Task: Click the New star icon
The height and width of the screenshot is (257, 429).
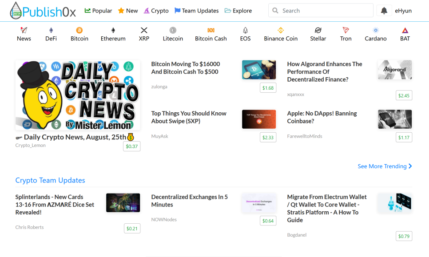Action: (x=121, y=10)
